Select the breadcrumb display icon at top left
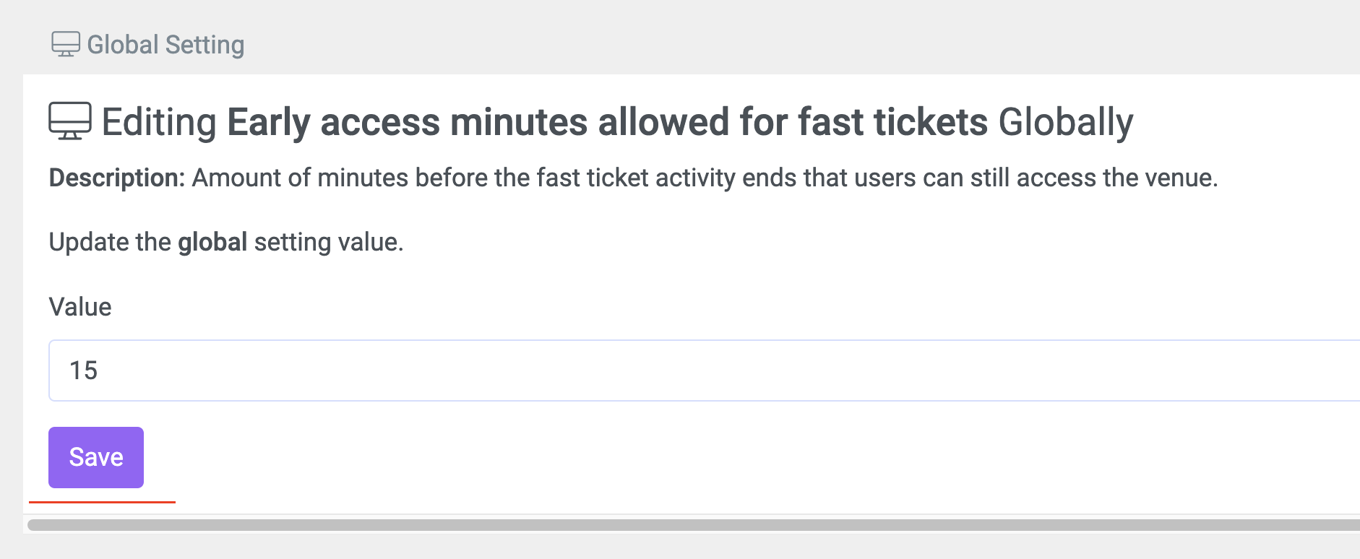This screenshot has height=559, width=1360. 66,44
